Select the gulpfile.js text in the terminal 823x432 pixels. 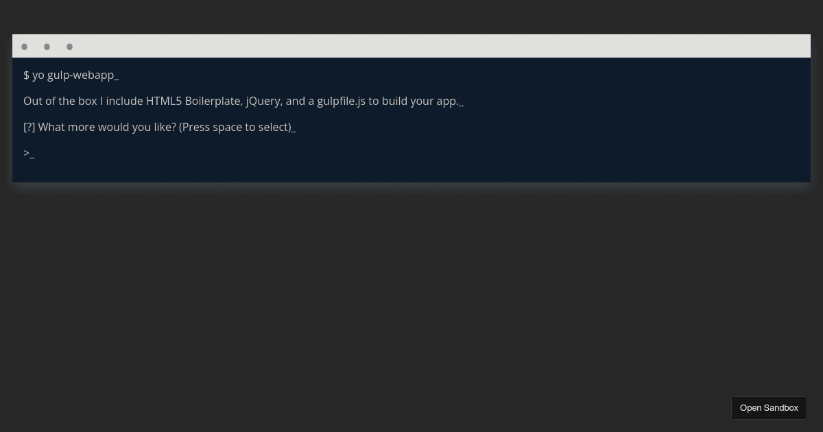click(x=341, y=101)
